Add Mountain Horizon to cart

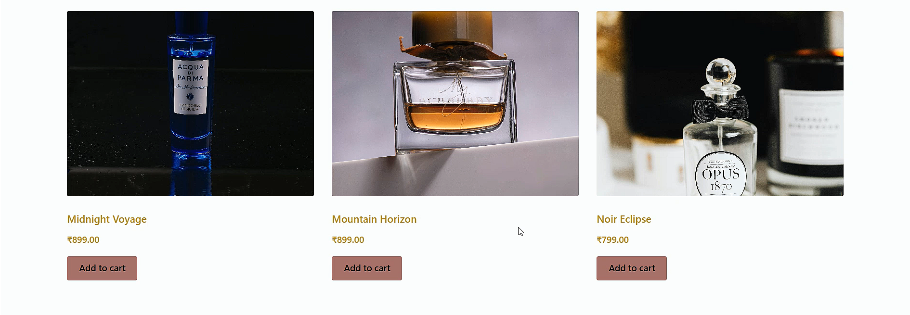[x=367, y=268]
